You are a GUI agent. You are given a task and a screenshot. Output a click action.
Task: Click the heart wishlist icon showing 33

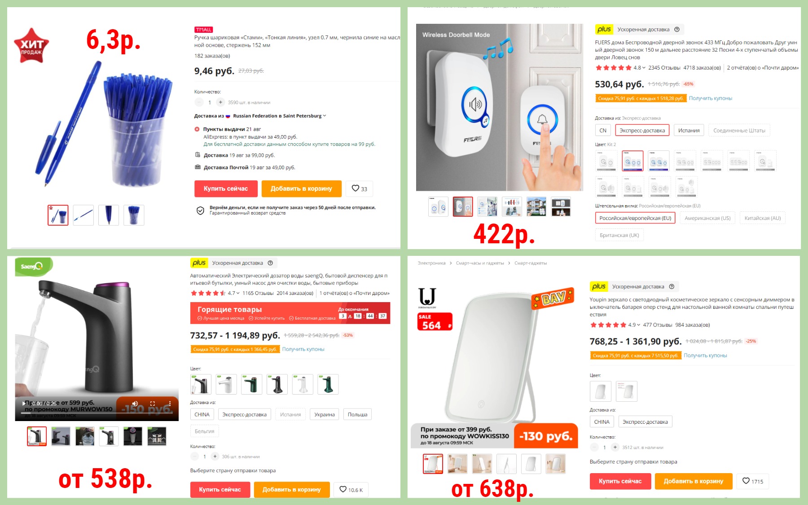tap(360, 189)
